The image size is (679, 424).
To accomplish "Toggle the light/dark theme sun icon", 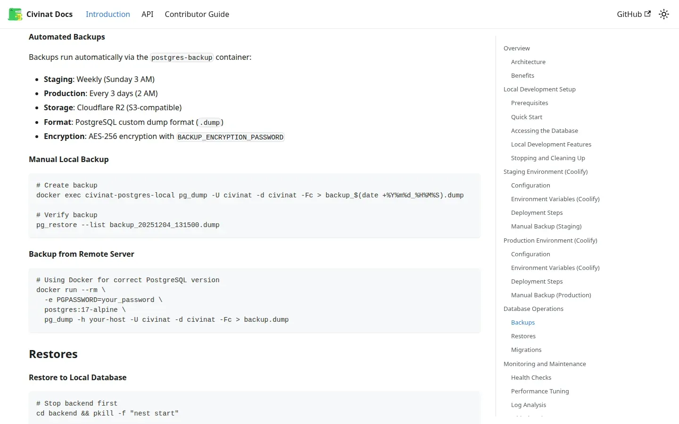I will click(664, 14).
